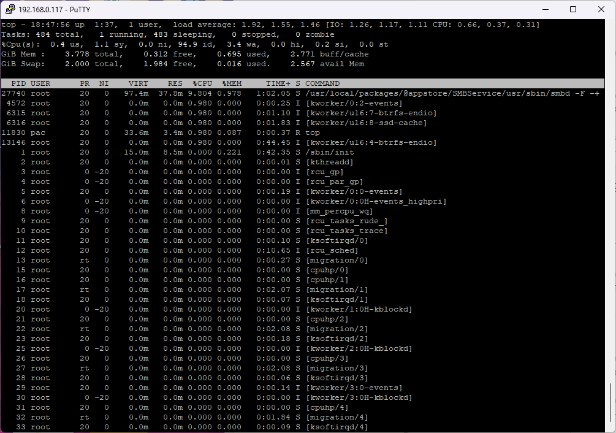Viewport: 616px width, 433px height.
Task: Click the TIME+ value 1:02.05
Action: point(273,93)
